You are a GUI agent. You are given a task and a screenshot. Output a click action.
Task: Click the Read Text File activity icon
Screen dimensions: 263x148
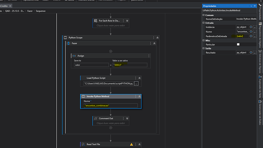[x=83, y=144]
